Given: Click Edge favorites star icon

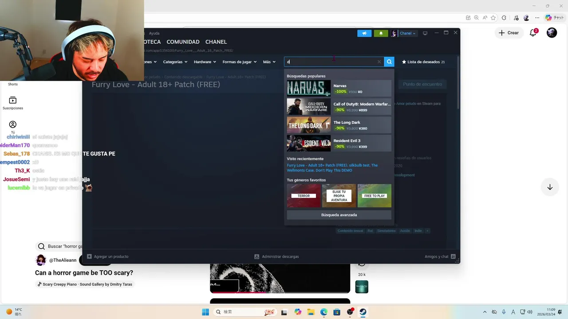Looking at the screenshot, I should click(x=493, y=18).
